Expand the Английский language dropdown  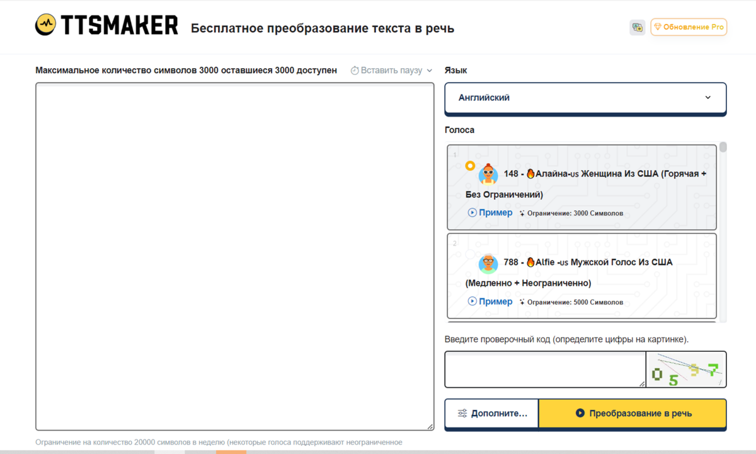click(585, 98)
